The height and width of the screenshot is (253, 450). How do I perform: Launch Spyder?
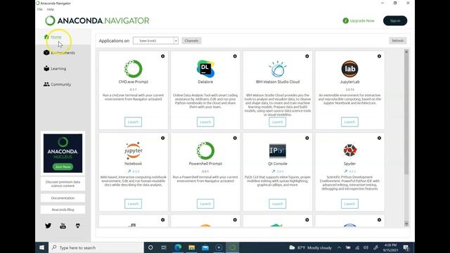point(349,204)
